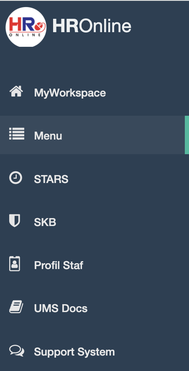Click the HR Online circular logo

(x=26, y=27)
